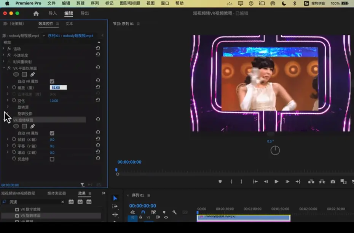
Task: Select the pen mask tool under VR 平面到球面
Action: [32, 74]
